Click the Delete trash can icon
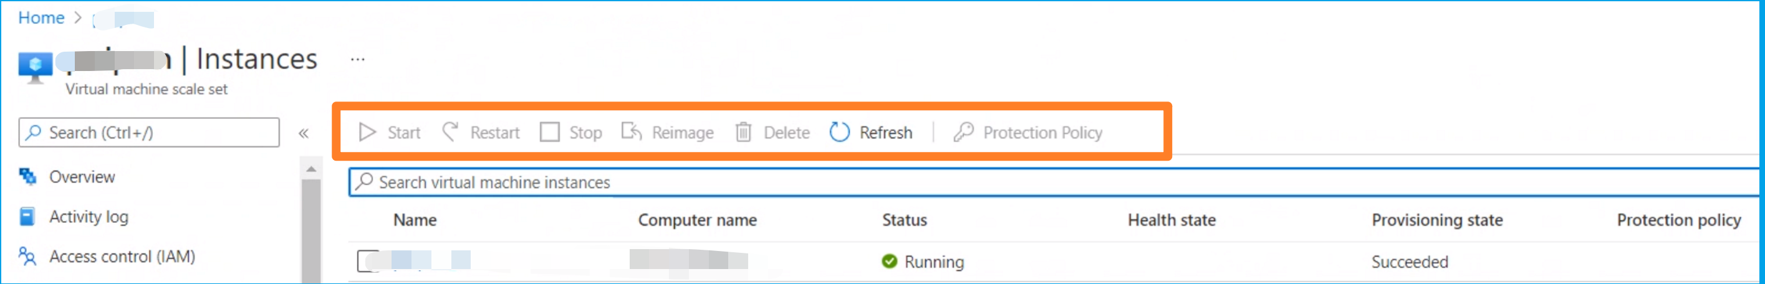The width and height of the screenshot is (1765, 284). pos(743,132)
